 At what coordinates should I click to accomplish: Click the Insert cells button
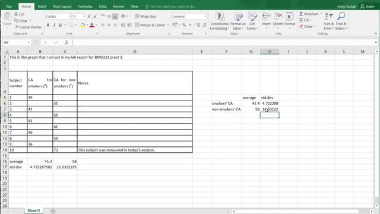(x=267, y=21)
